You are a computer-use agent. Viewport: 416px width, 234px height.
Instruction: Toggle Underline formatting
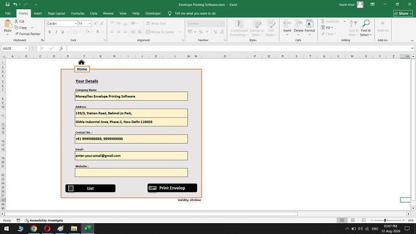coord(63,32)
